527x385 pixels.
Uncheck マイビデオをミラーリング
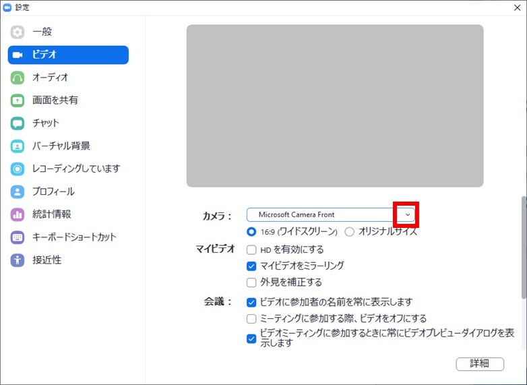251,266
